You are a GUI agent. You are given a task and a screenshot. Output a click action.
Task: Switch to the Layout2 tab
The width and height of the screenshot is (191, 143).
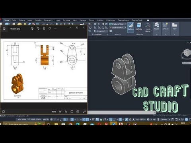(x=21, y=116)
